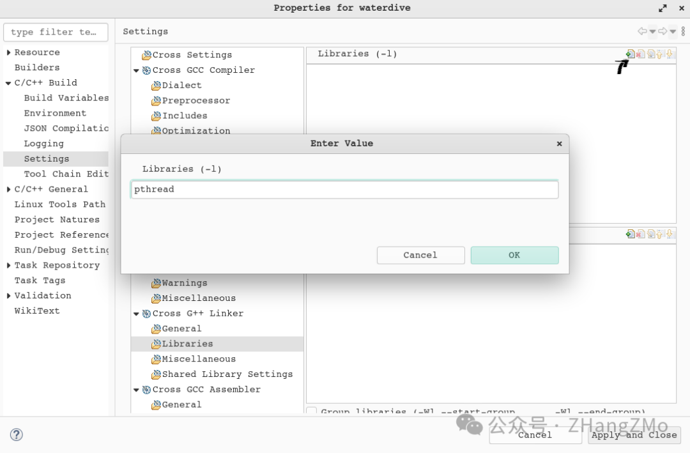
Task: Click the Edit icon in the lower list toolbar
Action: click(651, 234)
